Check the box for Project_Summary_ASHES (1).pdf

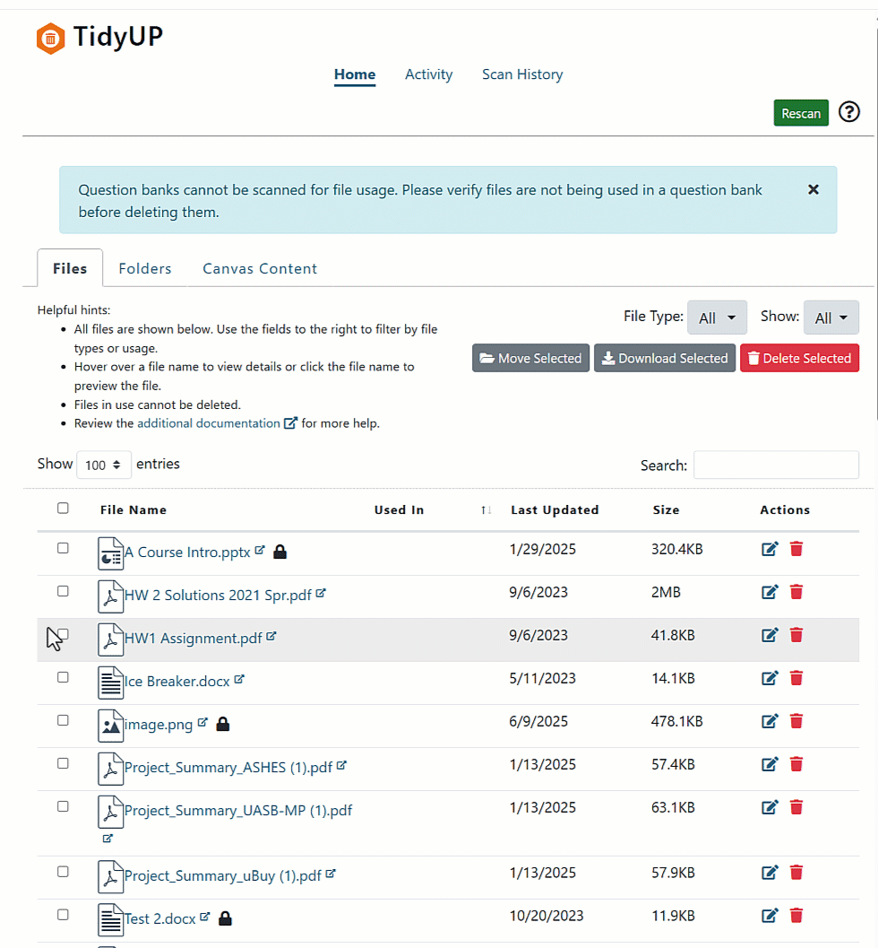(x=63, y=763)
